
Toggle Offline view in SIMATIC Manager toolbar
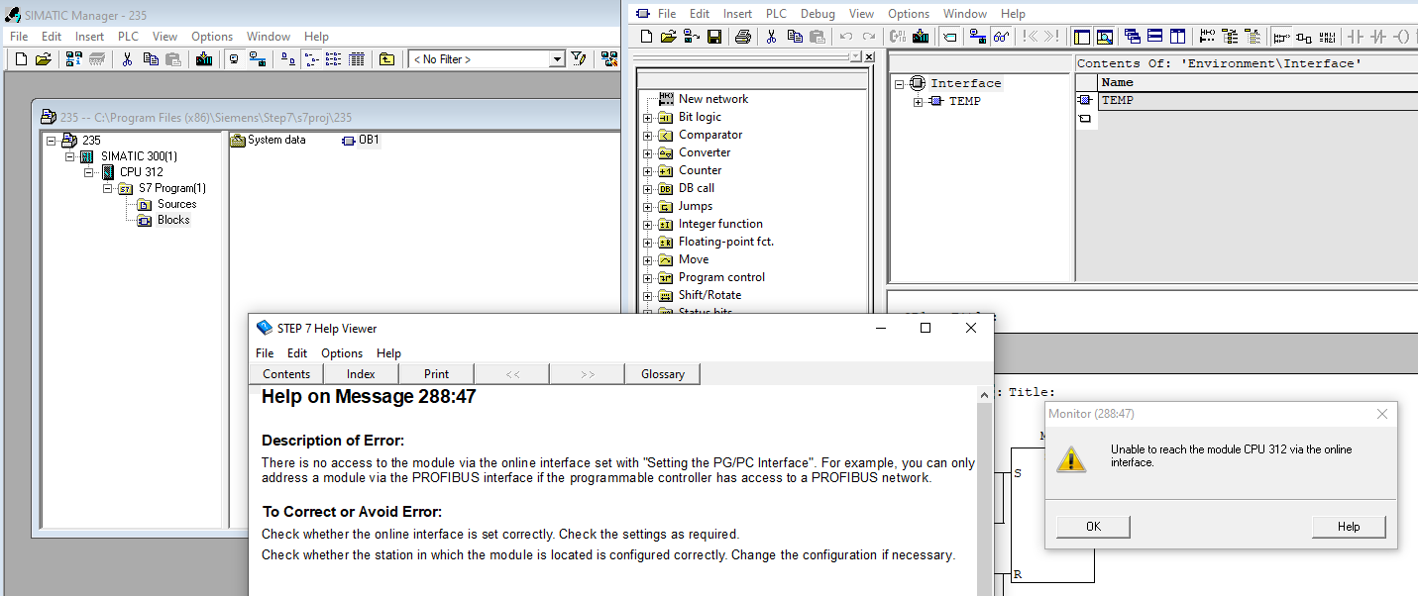tap(234, 59)
